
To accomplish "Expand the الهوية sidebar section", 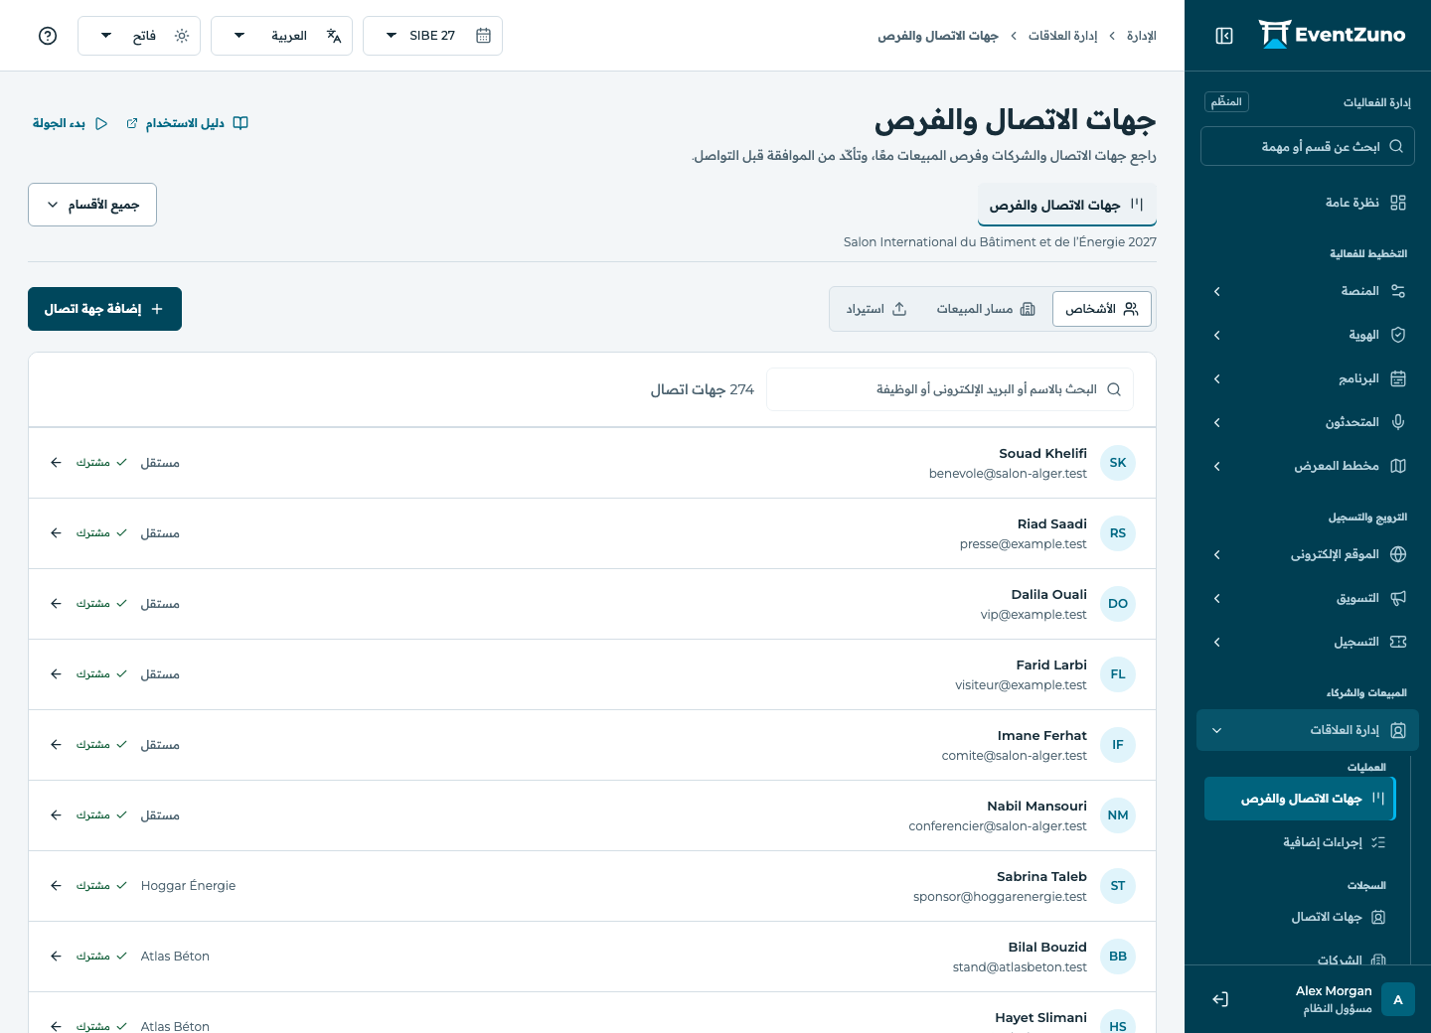I will tap(1308, 335).
